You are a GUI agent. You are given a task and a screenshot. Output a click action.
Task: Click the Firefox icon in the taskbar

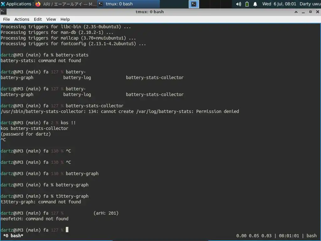(38, 4)
